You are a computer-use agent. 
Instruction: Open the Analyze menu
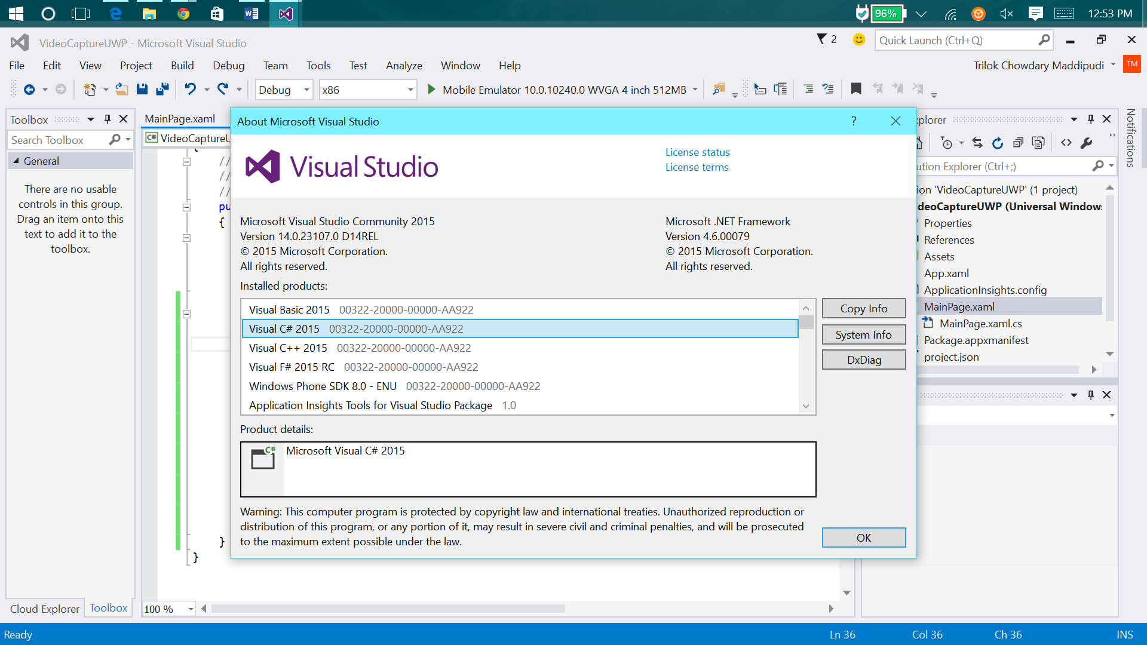click(404, 66)
